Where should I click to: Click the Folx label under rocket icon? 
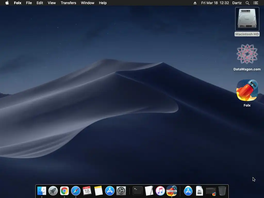point(247,105)
